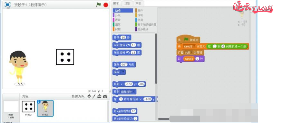Select the 外观 block category
The width and height of the screenshot is (283, 123).
pyautogui.click(x=118, y=15)
